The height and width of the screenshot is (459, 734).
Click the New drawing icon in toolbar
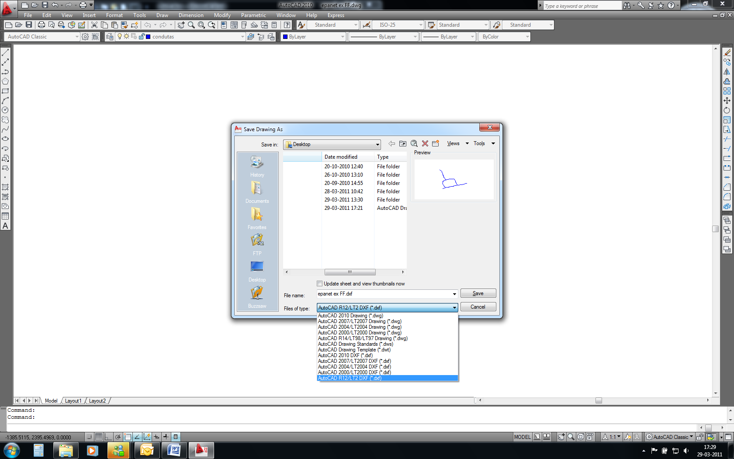coord(8,25)
